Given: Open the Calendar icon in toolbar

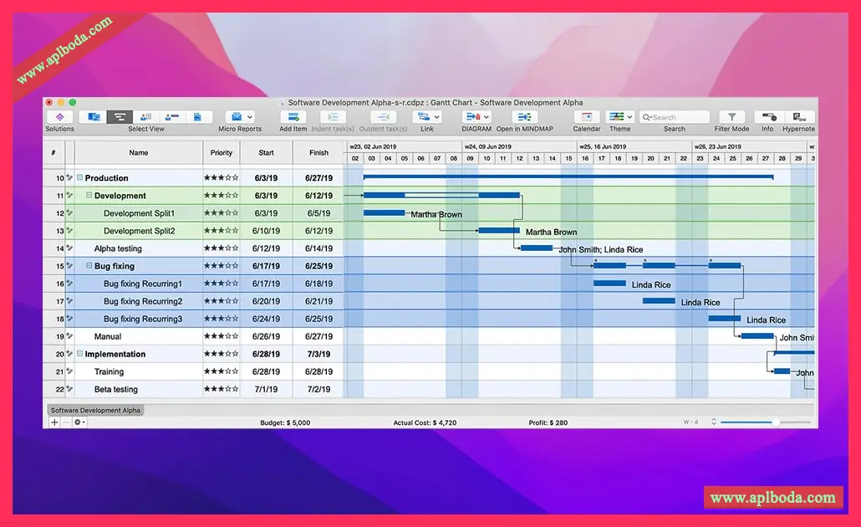Looking at the screenshot, I should coord(587,117).
